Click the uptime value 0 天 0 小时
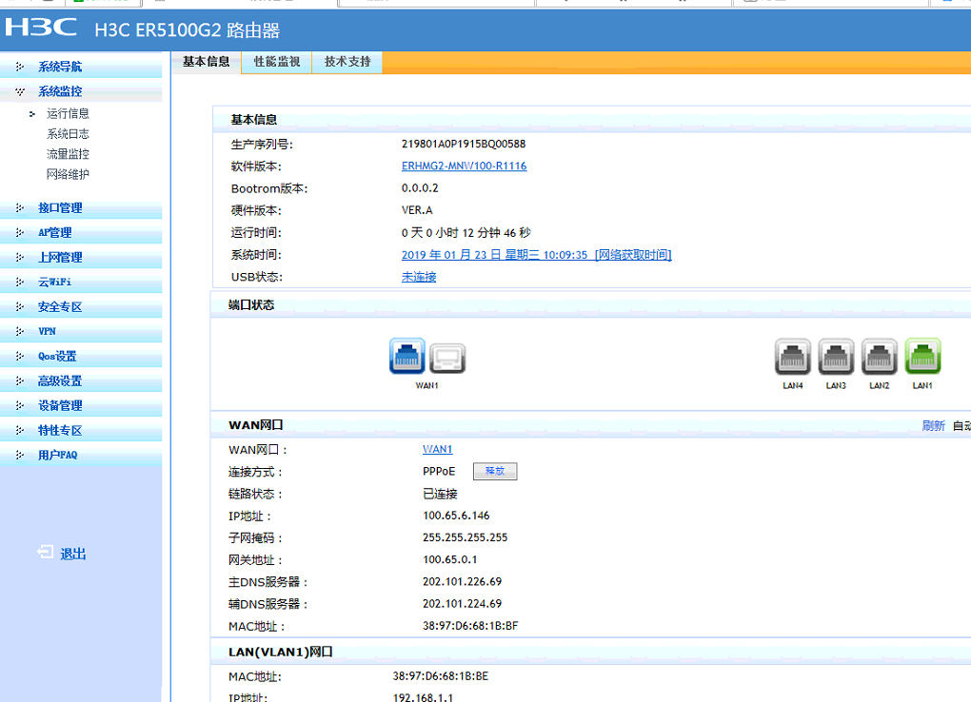This screenshot has height=702, width=971. (x=466, y=233)
